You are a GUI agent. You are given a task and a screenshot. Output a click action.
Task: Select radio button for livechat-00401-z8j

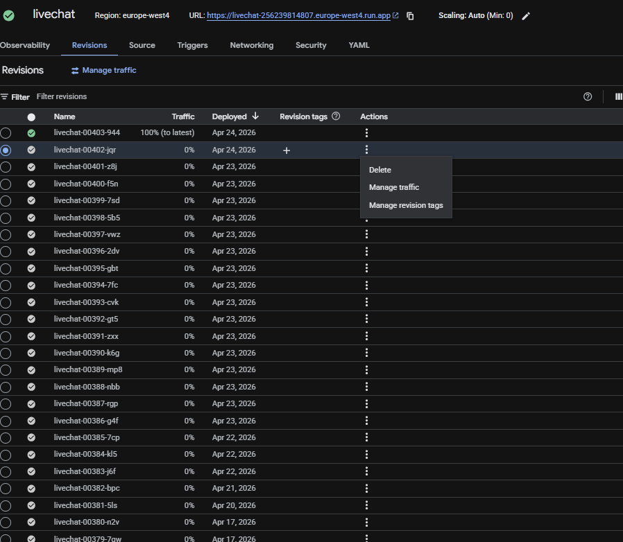(6, 167)
